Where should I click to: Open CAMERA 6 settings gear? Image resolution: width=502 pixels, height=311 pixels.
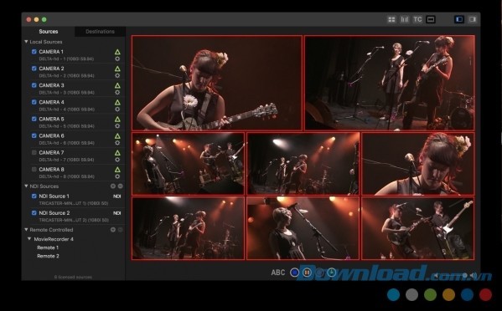pyautogui.click(x=117, y=143)
